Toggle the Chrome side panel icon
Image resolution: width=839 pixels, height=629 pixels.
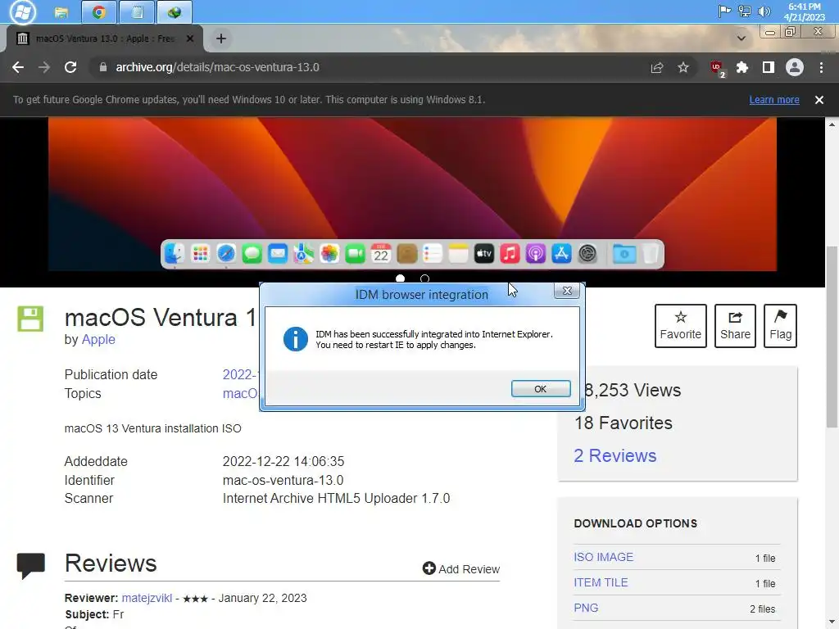pyautogui.click(x=769, y=67)
